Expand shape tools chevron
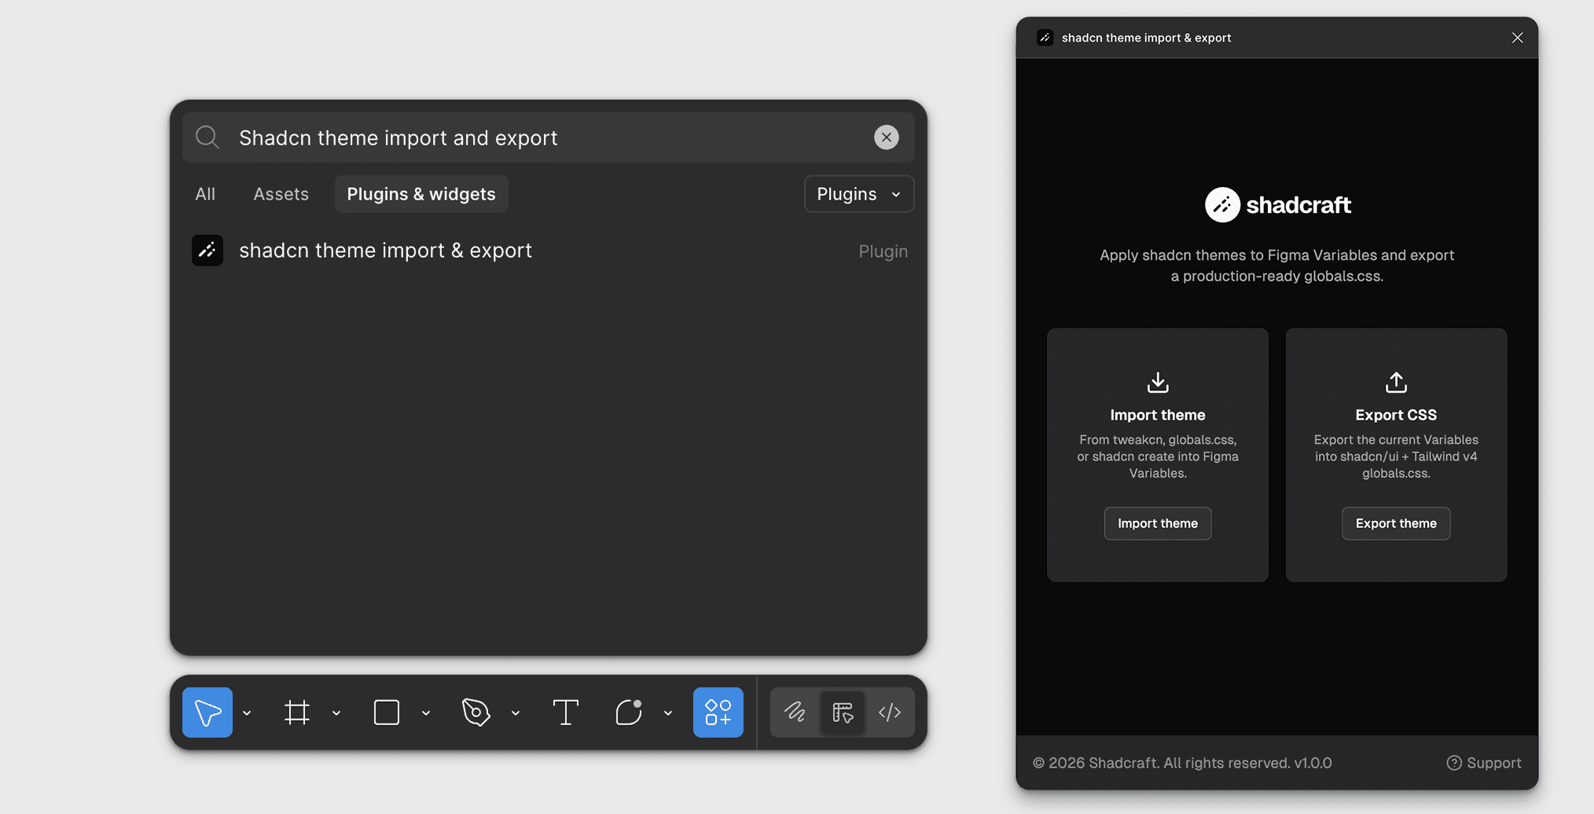Image resolution: width=1594 pixels, height=814 pixels. [426, 713]
